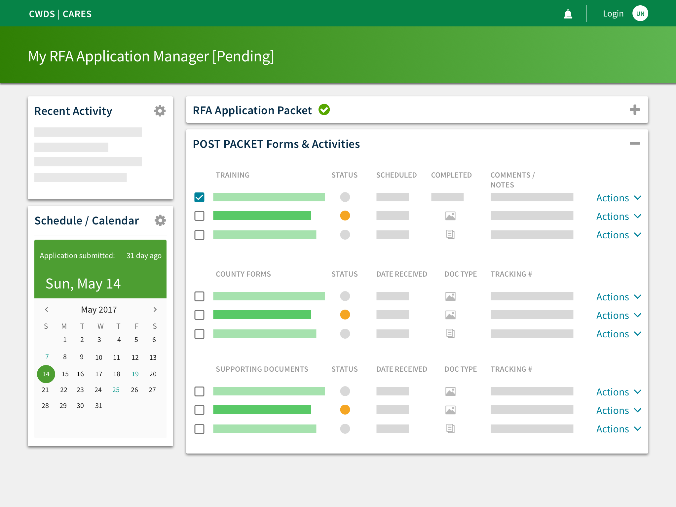
Task: Click the notification bell icon
Action: [568, 14]
